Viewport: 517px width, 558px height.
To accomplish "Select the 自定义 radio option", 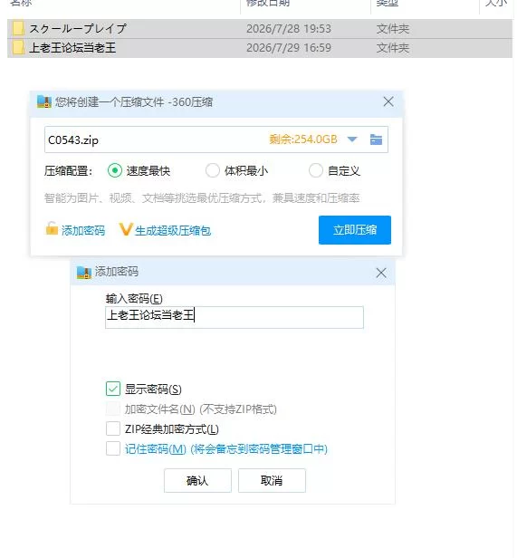I will (x=316, y=171).
